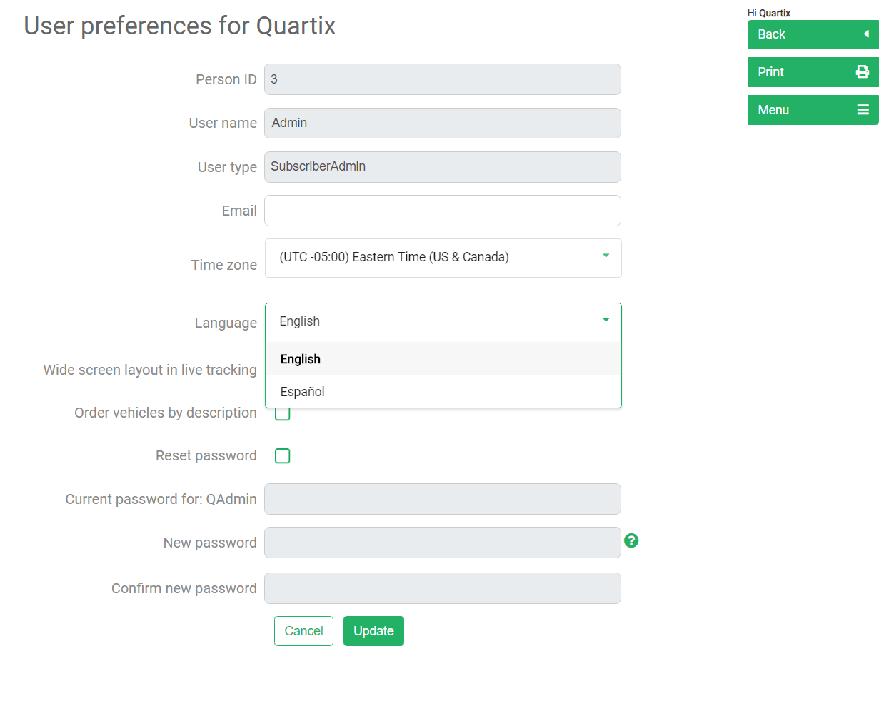Viewport: 889px width, 706px height.
Task: Click the "Language" label
Action: tap(226, 323)
